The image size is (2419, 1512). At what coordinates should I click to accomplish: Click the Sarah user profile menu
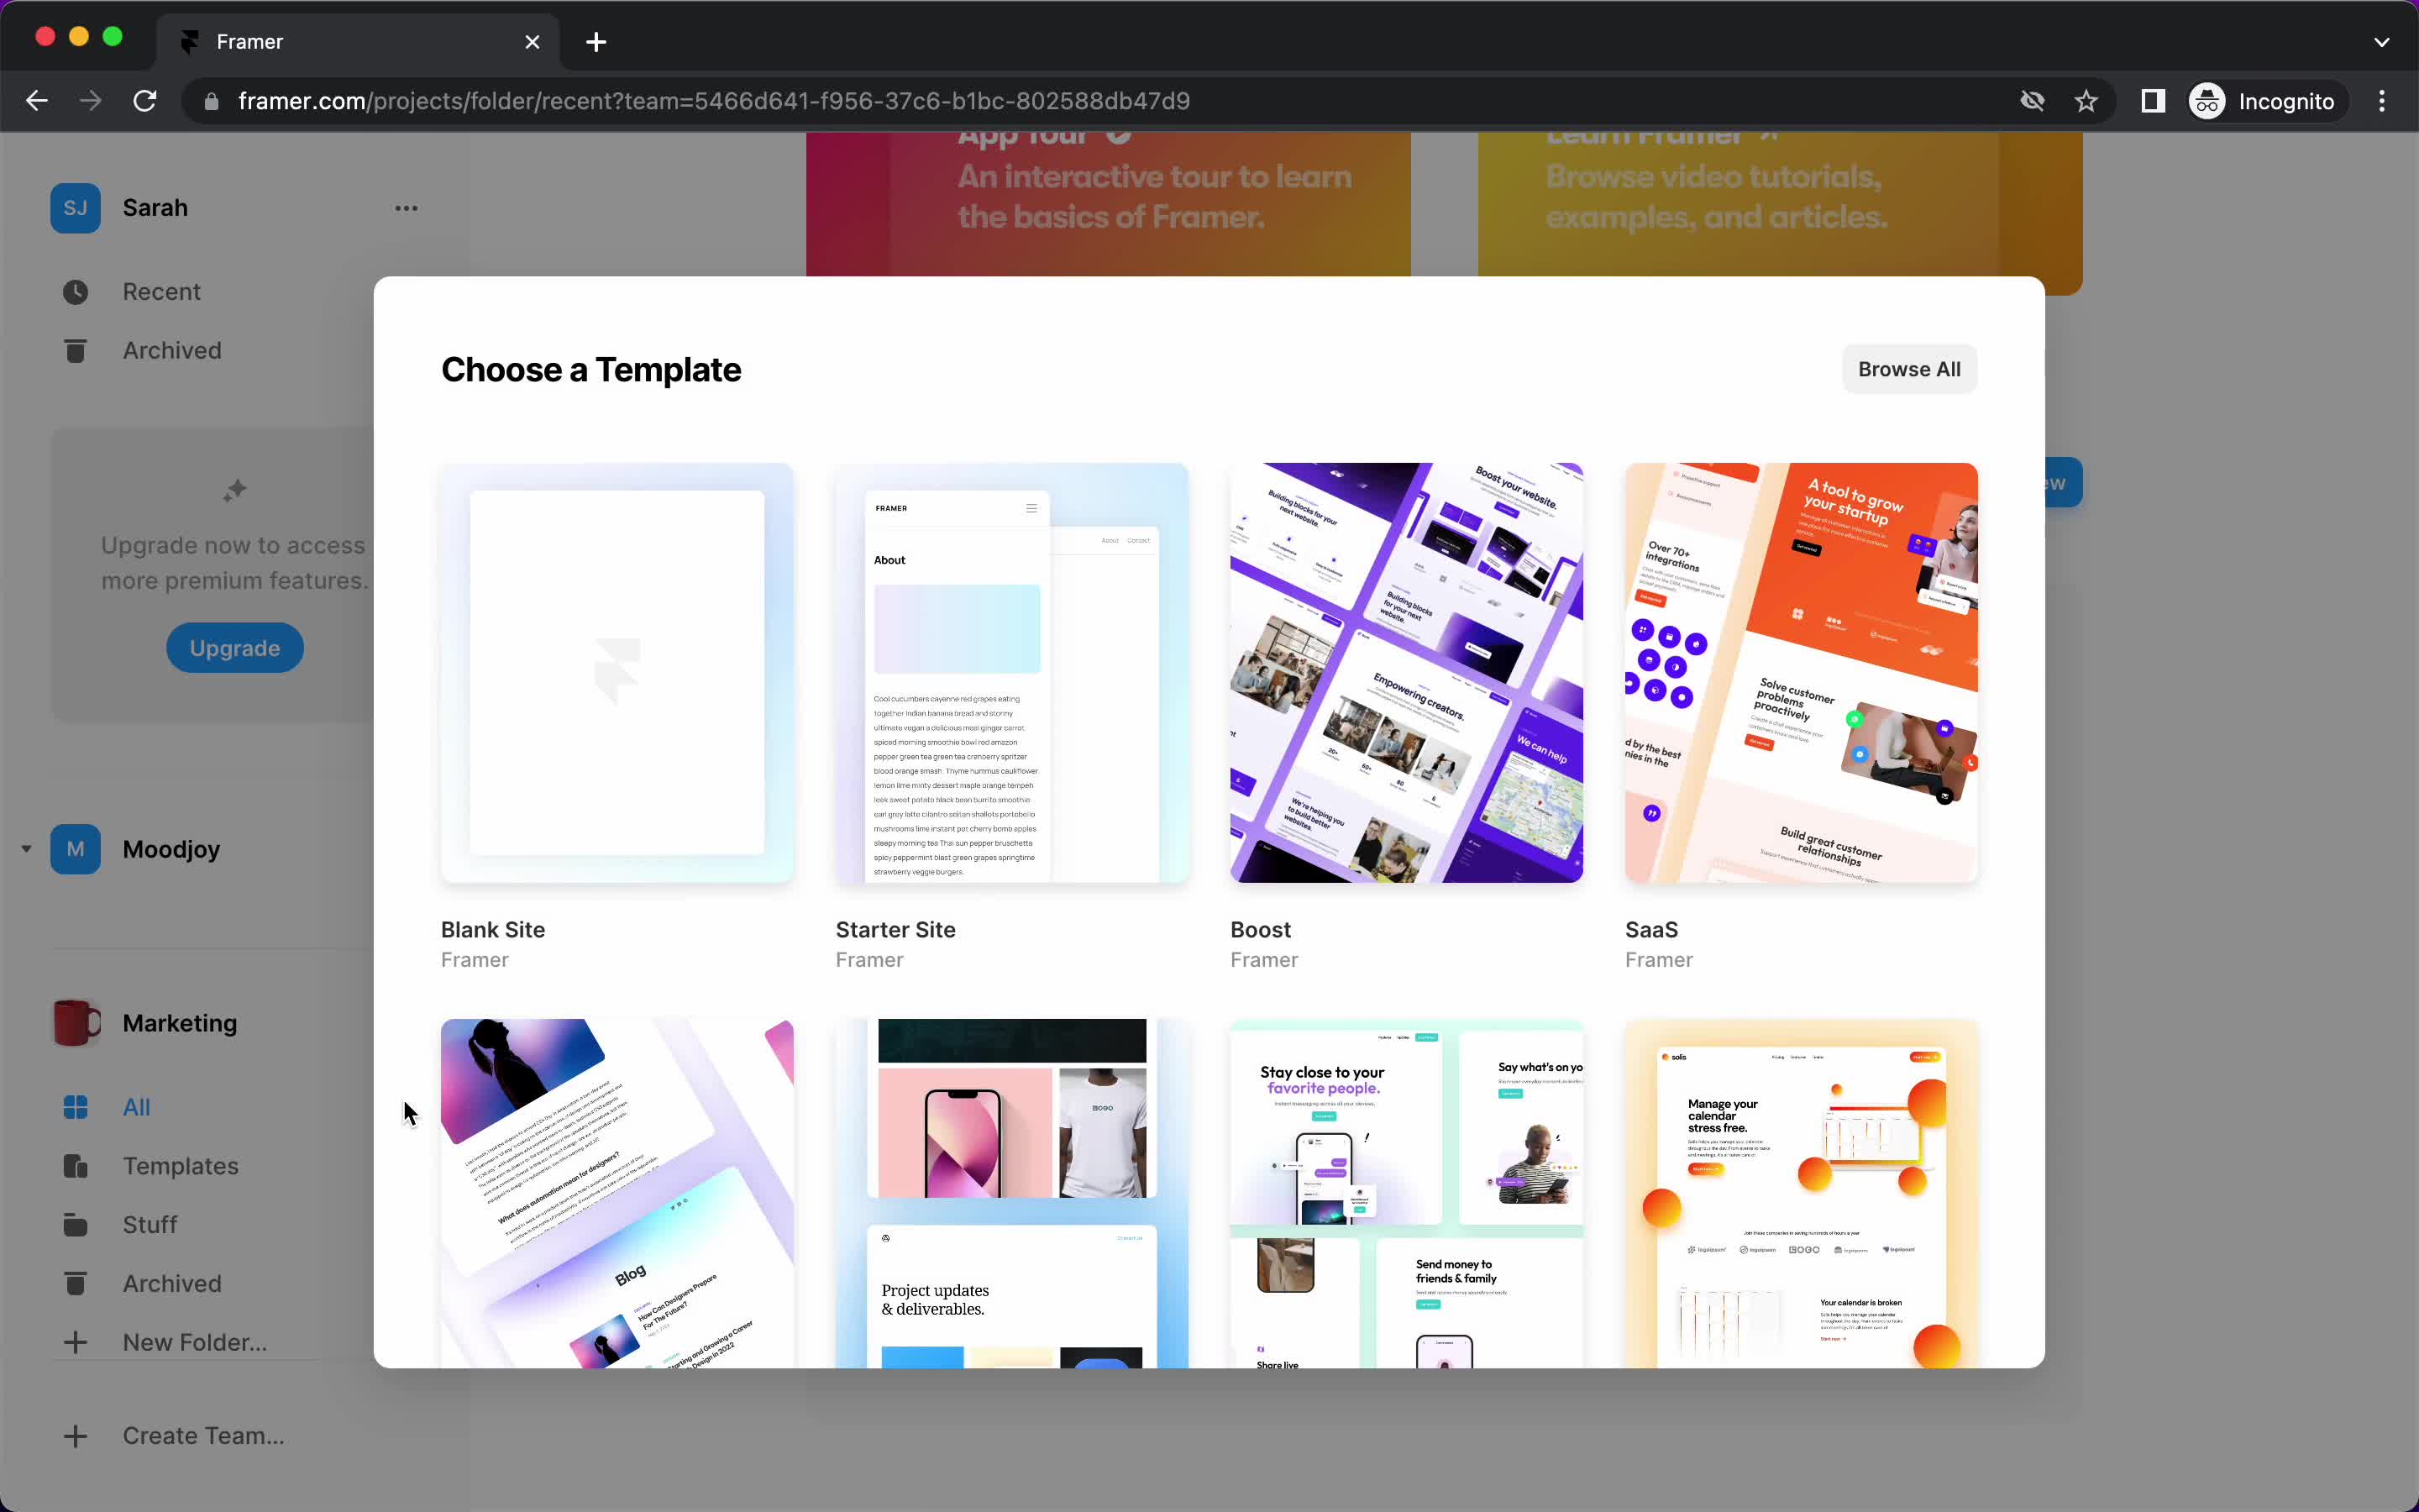point(406,206)
